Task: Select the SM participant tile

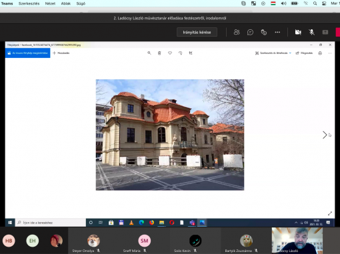Action: (145, 241)
